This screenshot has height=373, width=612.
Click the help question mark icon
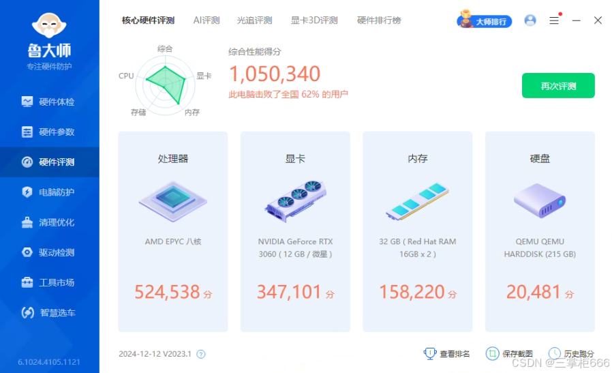(x=201, y=355)
